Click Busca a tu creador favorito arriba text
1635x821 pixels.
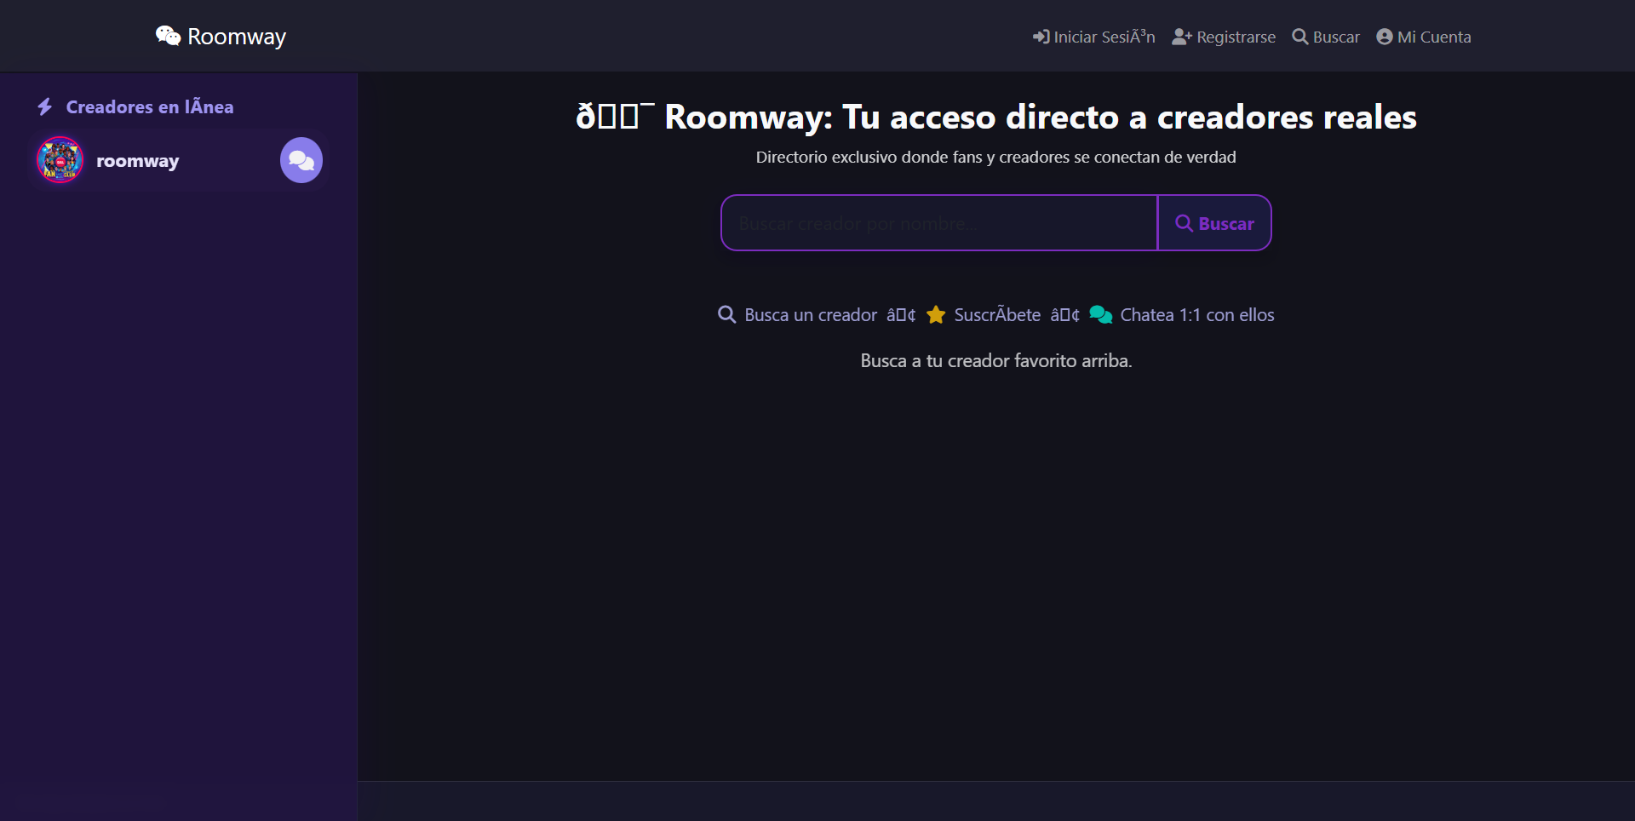996,361
